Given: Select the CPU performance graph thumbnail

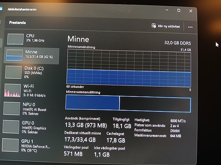Looking at the screenshot, I should [x=15, y=39].
